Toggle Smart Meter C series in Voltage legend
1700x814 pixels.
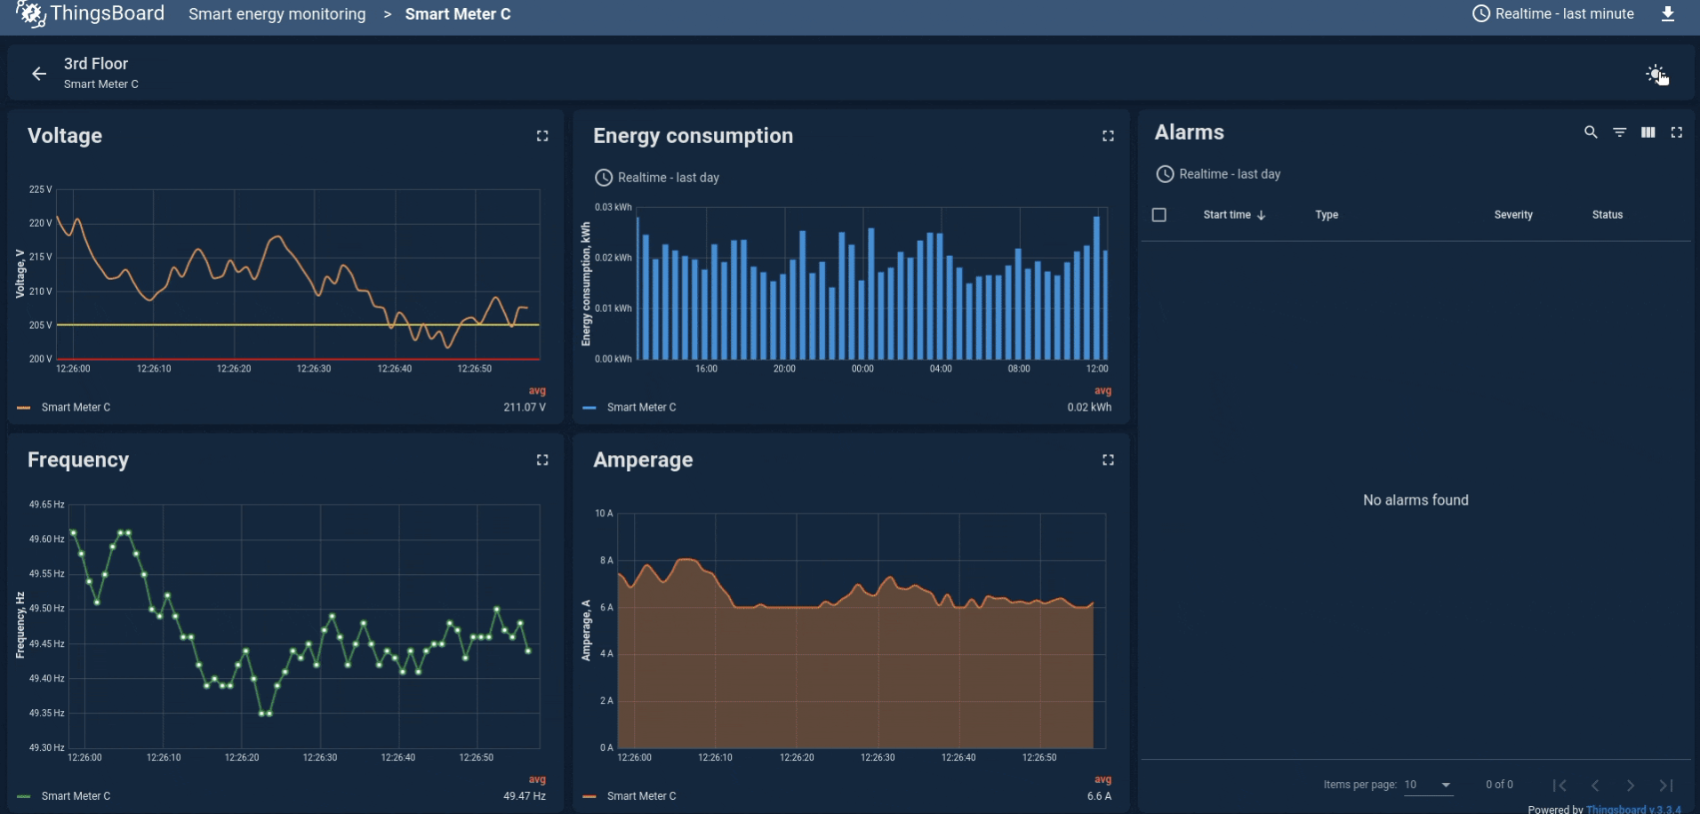point(76,407)
